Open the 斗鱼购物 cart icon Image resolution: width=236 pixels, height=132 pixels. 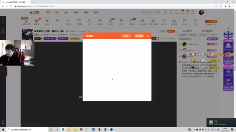[x=68, y=21]
